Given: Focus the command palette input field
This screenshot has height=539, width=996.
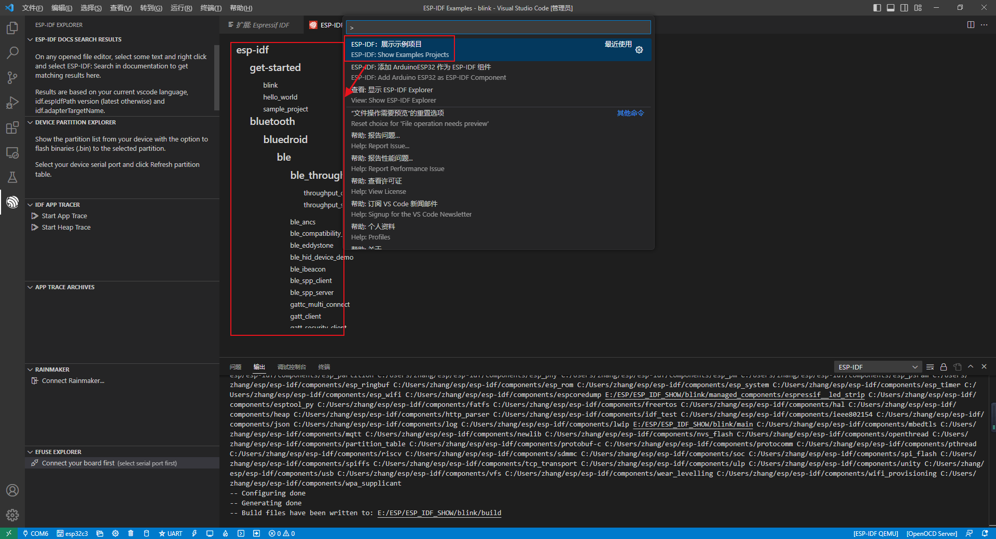Looking at the screenshot, I should (x=498, y=27).
